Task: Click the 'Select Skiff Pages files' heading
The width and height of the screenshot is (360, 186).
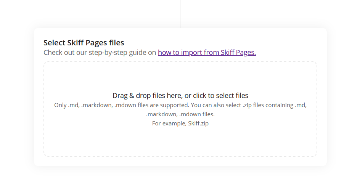Action: (84, 43)
